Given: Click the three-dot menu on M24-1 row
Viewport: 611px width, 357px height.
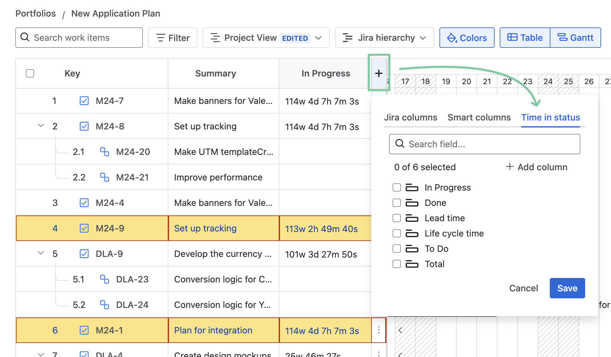Looking at the screenshot, I should 379,330.
